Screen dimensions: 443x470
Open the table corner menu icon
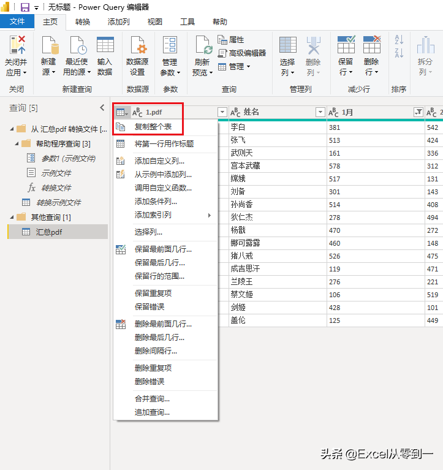122,112
